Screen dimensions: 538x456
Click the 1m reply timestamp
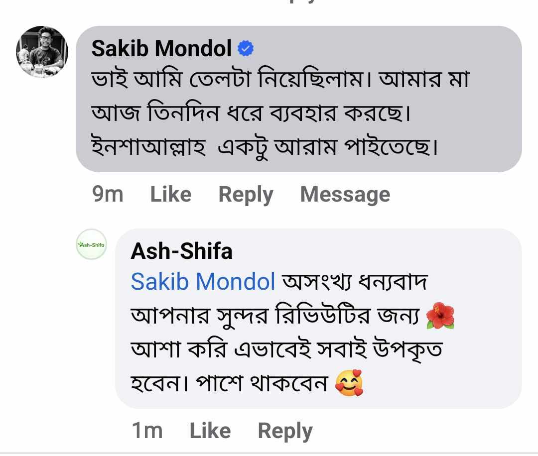pyautogui.click(x=147, y=431)
